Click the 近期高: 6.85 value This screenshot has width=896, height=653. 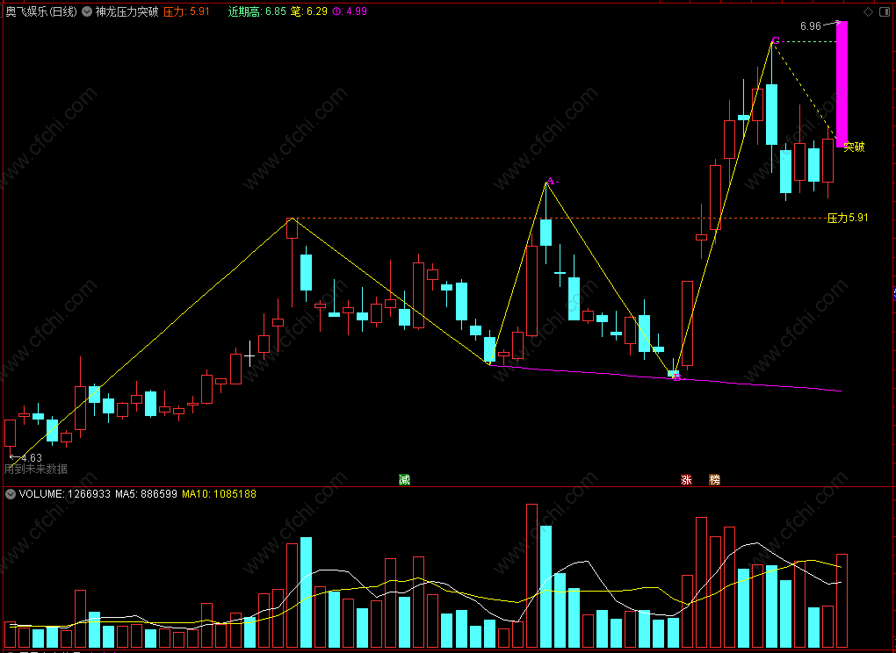[x=257, y=11]
